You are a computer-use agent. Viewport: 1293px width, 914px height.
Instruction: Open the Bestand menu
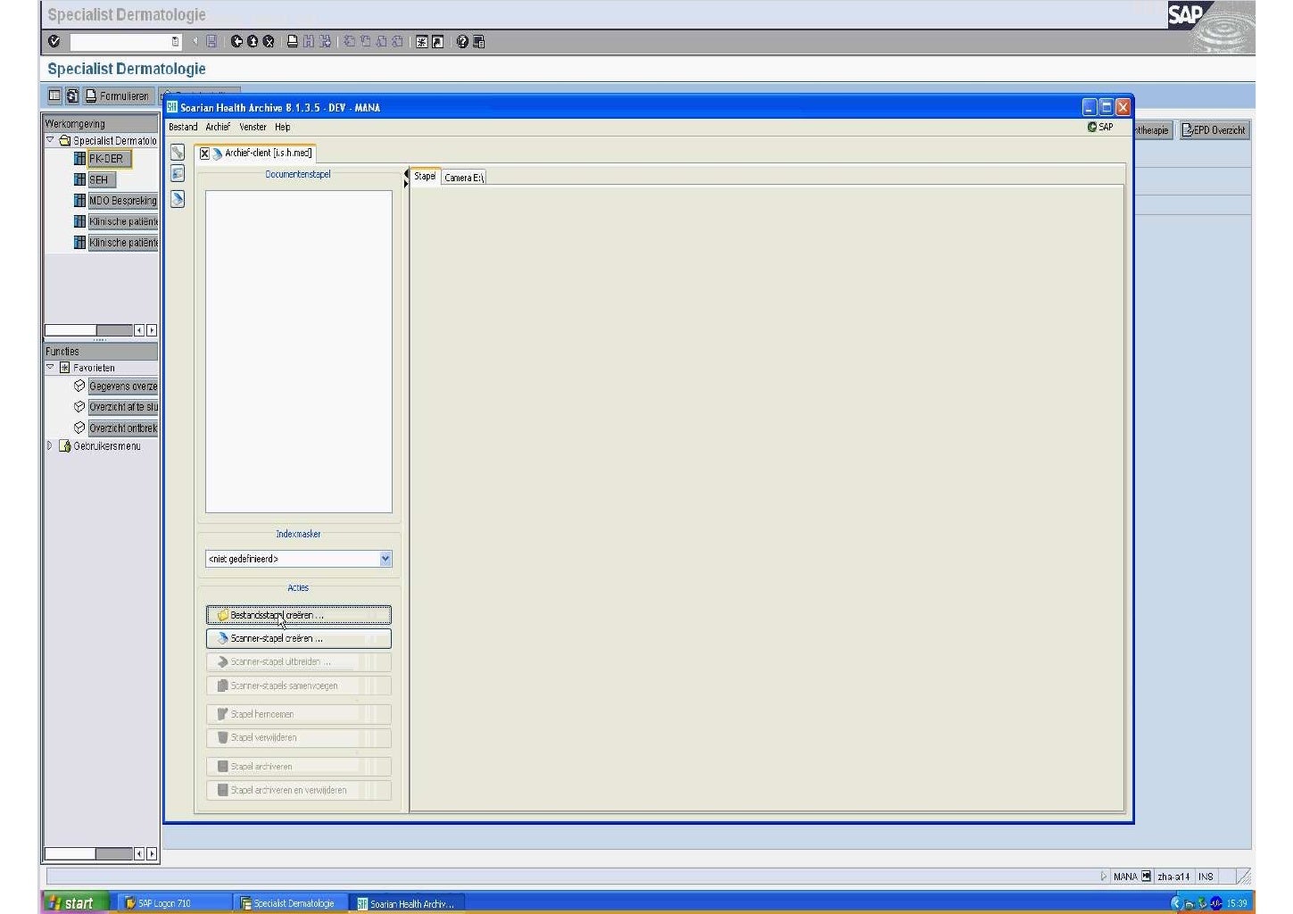pyautogui.click(x=183, y=127)
